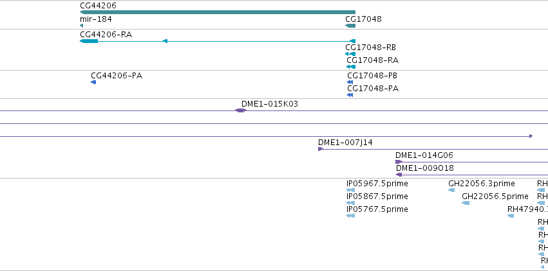Select the IP05967.5prime EST glyph
The width and height of the screenshot is (548, 271).
(x=350, y=190)
